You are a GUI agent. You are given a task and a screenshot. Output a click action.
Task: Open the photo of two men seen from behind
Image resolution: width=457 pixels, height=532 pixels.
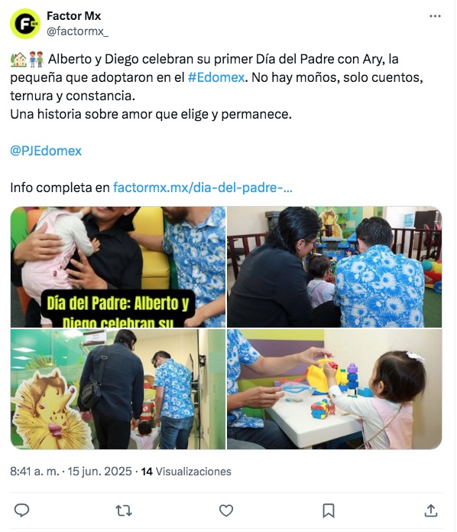point(335,266)
